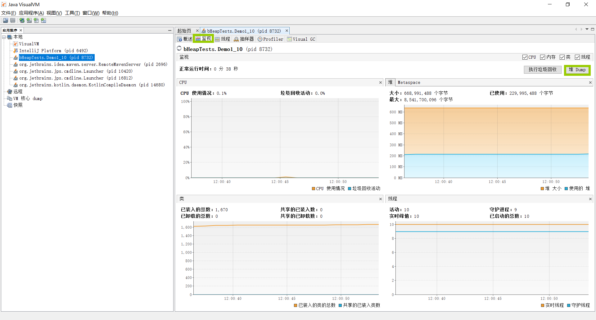Select IntelliJ Platform (pid 6492) tree item
This screenshot has width=596, height=320.
coord(53,51)
